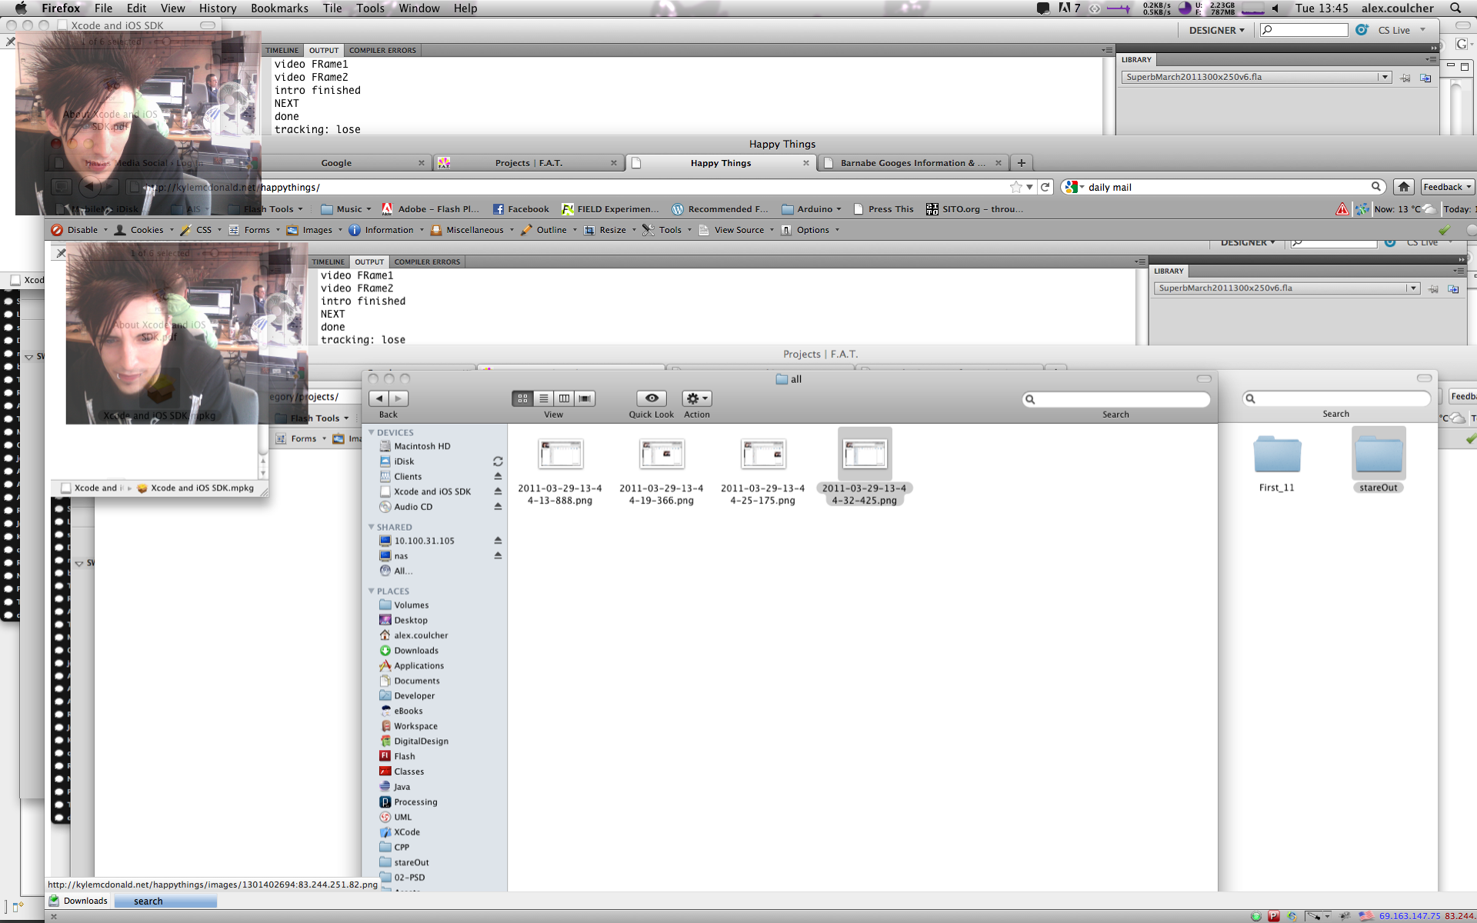Switch to Projects | F.A.T. tab
The height and width of the screenshot is (923, 1477).
[528, 163]
